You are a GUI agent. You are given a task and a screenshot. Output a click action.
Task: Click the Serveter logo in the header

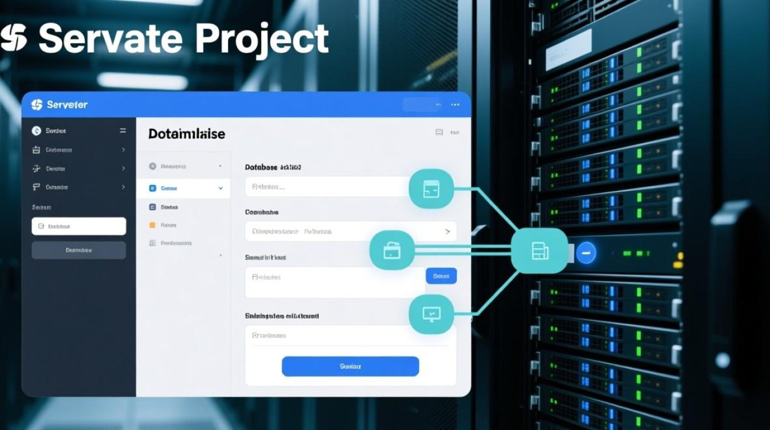pyautogui.click(x=59, y=104)
